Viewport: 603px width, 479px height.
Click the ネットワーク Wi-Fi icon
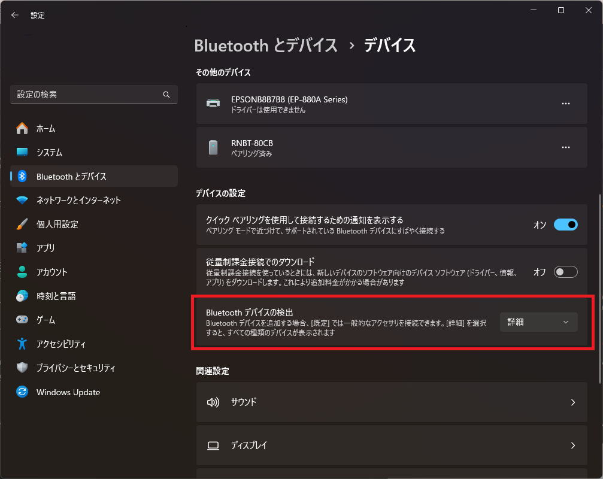[22, 201]
